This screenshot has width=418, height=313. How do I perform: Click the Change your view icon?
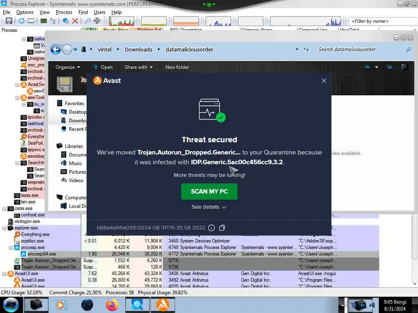click(368, 67)
